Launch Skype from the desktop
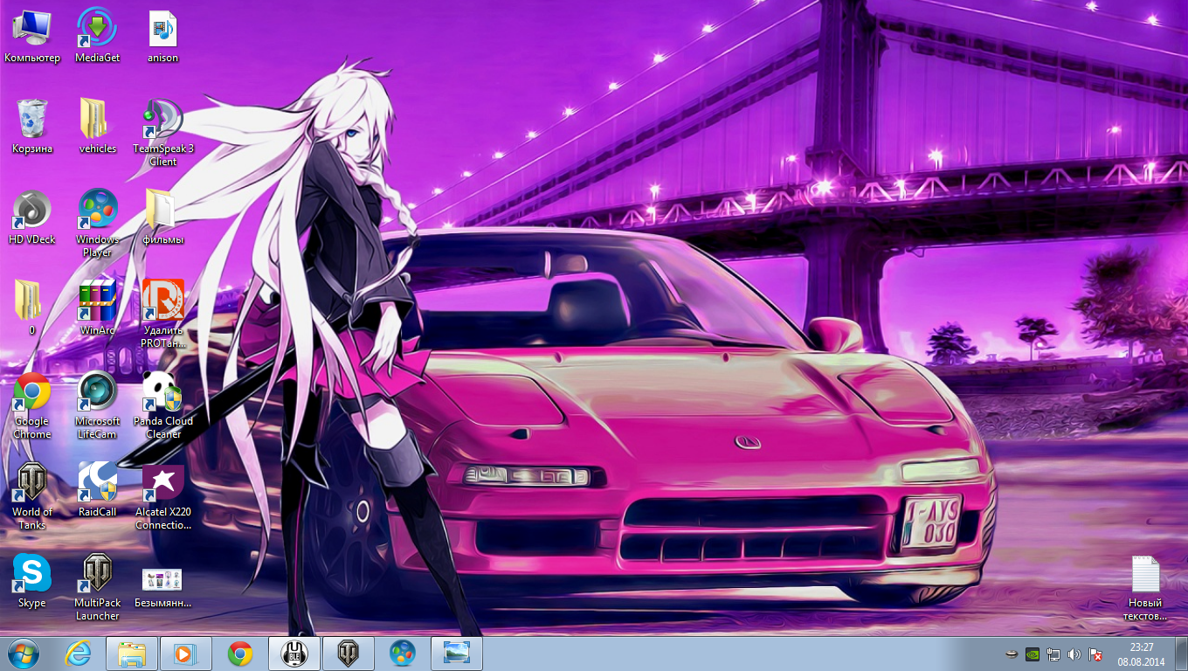 click(32, 580)
